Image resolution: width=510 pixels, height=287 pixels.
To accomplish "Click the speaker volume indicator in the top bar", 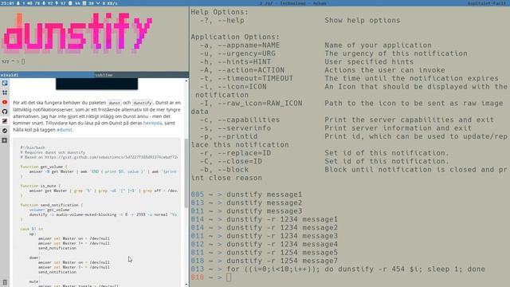I will click(x=32, y=3).
